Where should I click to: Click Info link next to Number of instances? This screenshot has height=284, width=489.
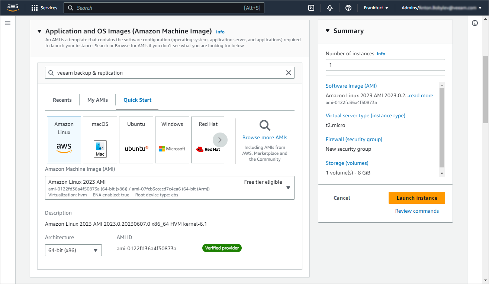click(x=381, y=54)
